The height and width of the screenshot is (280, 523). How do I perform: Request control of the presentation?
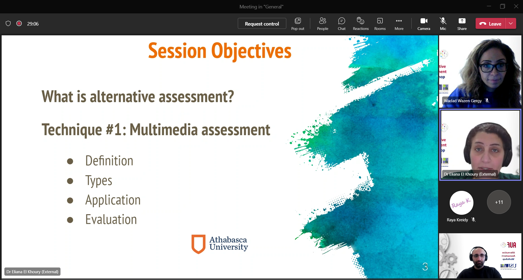pyautogui.click(x=262, y=24)
